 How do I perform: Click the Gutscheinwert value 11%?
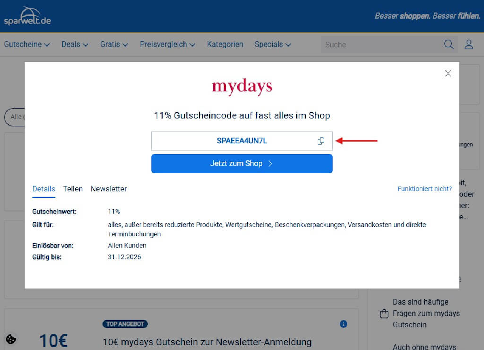pos(114,212)
